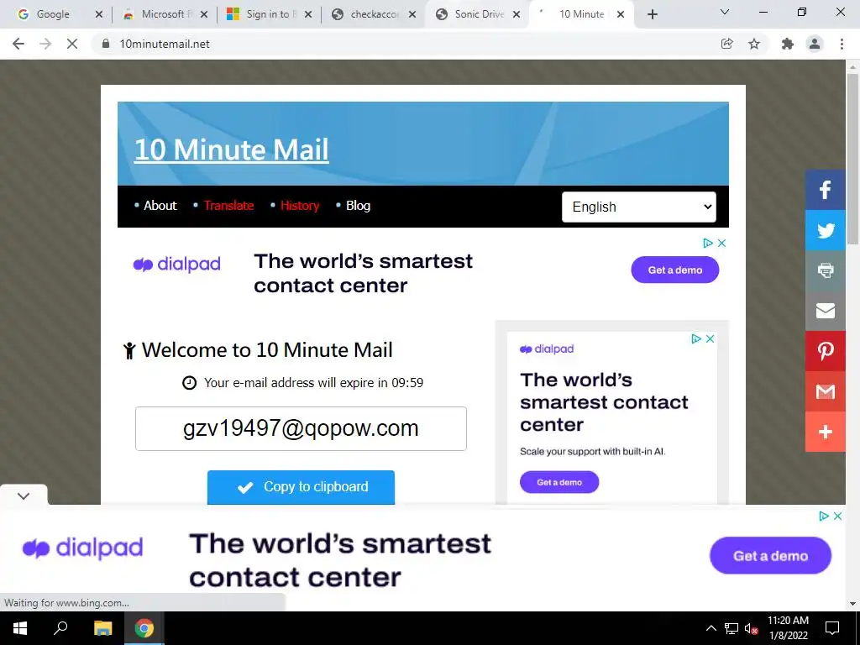Click the taskbar clock and date
The height and width of the screenshot is (645, 860).
pos(788,628)
